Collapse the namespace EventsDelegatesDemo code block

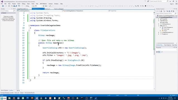click(x=29, y=26)
